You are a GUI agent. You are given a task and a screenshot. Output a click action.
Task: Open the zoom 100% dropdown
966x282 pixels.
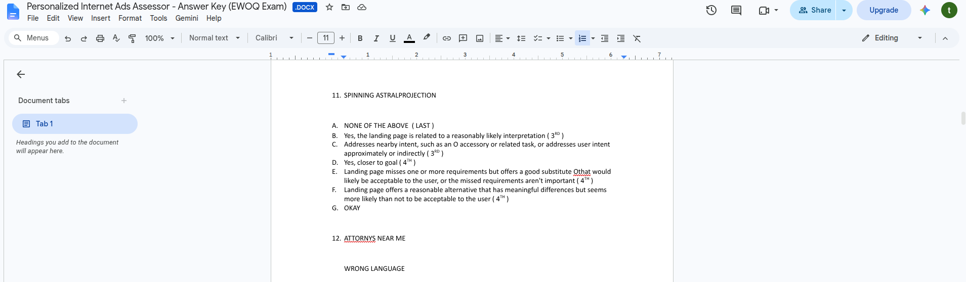click(x=160, y=38)
